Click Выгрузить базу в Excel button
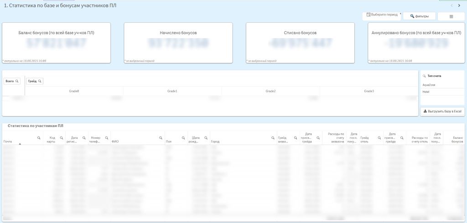This screenshot has height=223, width=467. click(x=442, y=111)
